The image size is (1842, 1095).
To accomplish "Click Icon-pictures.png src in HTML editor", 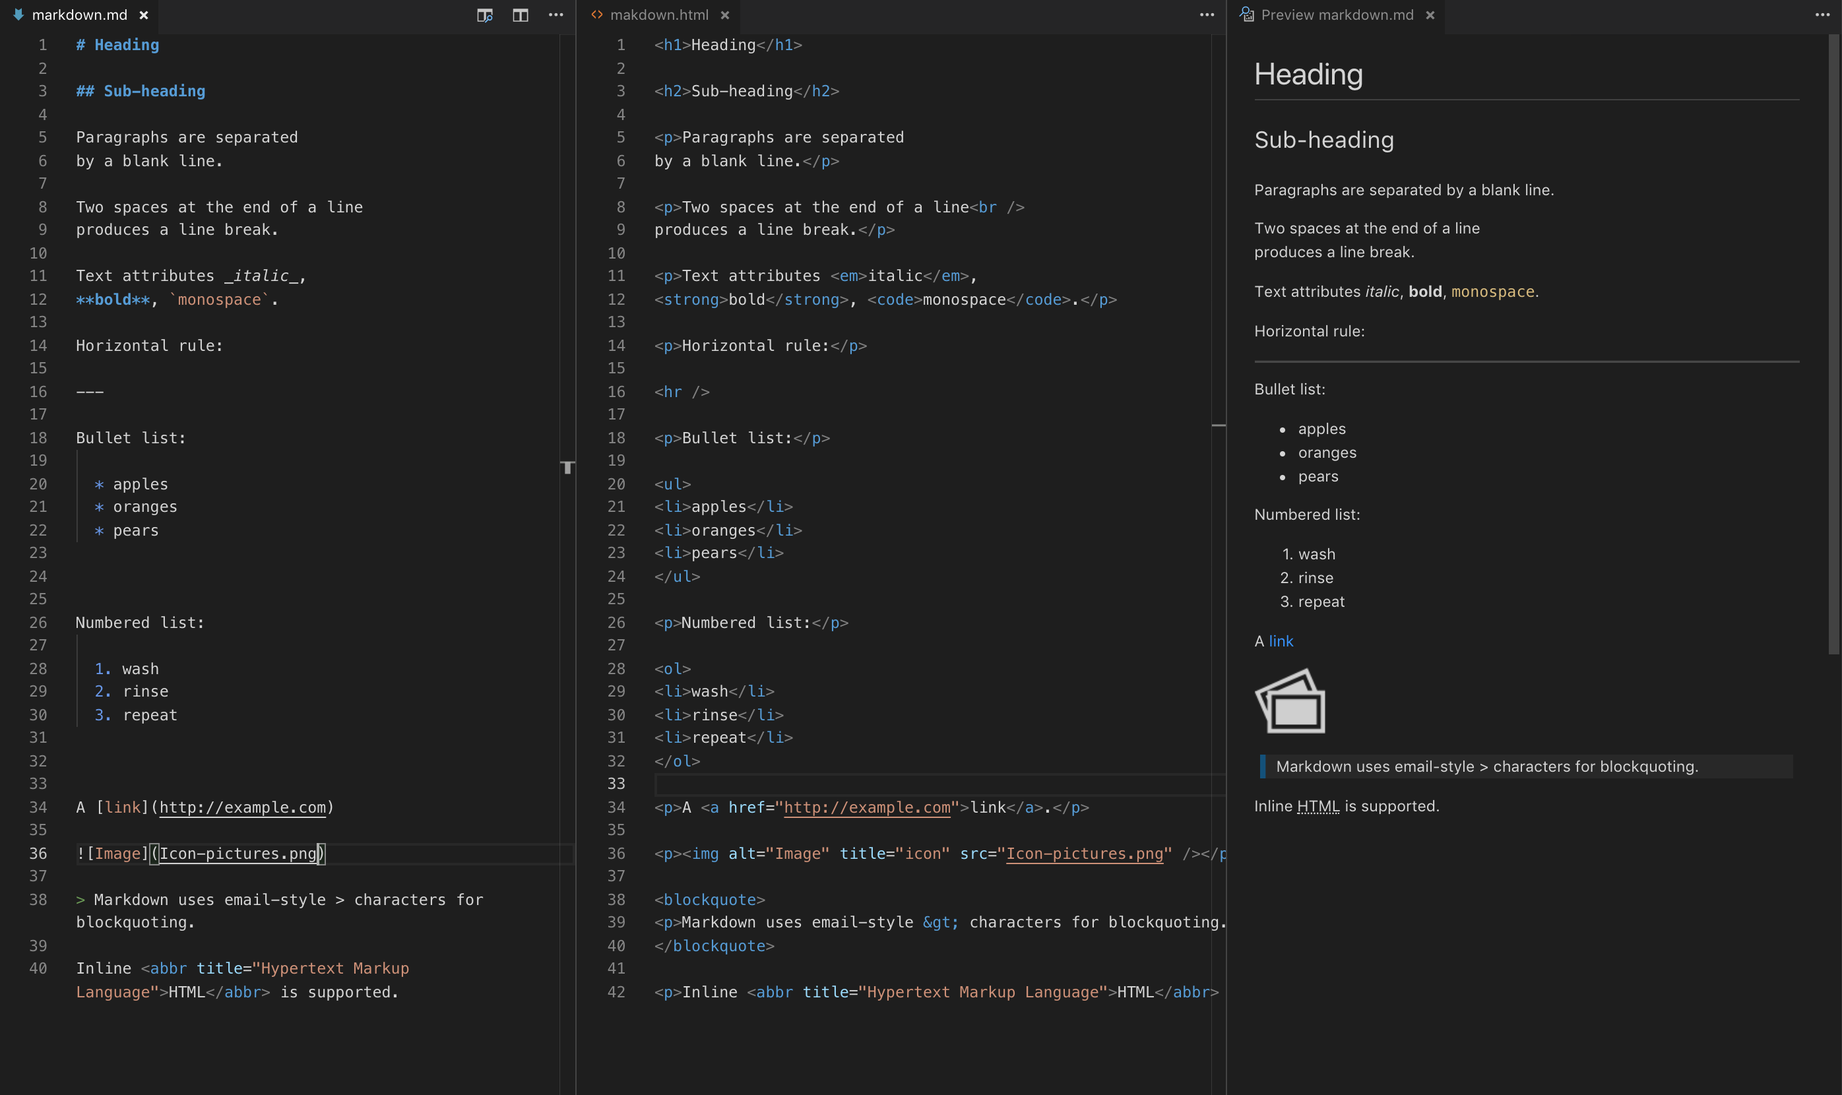I will tap(1085, 854).
